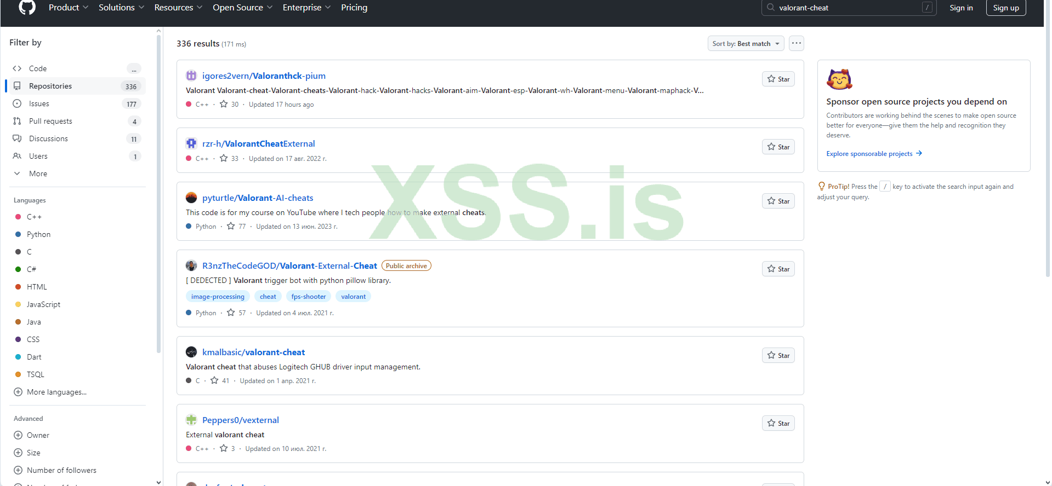
Task: Click the filter sidebar scrollbar
Action: (x=159, y=194)
